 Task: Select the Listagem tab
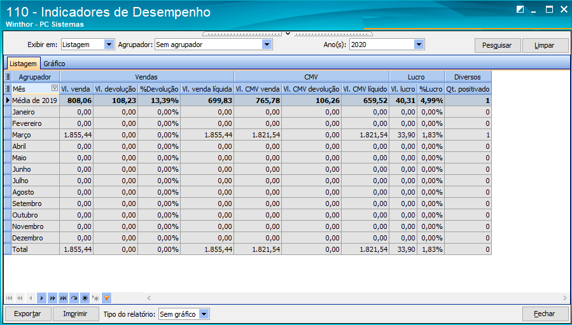pyautogui.click(x=23, y=64)
